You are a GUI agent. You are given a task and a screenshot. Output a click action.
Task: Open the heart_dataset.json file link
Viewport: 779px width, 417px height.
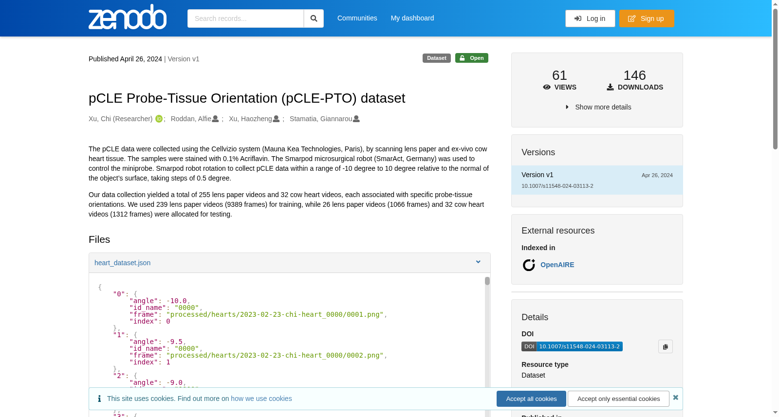click(x=122, y=263)
